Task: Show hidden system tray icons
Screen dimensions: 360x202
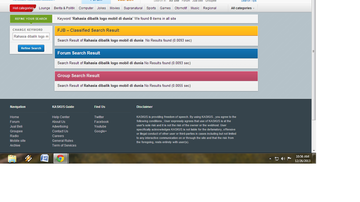Action: tap(270, 159)
